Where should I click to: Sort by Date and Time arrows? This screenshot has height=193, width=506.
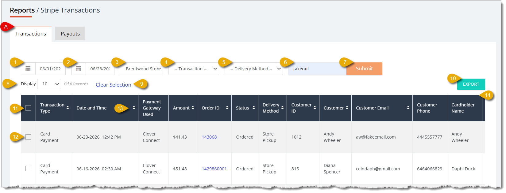(x=134, y=108)
